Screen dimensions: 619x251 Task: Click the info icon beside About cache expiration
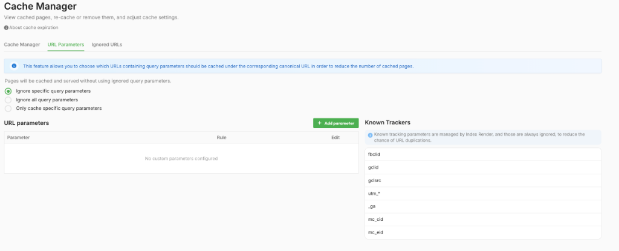click(6, 28)
